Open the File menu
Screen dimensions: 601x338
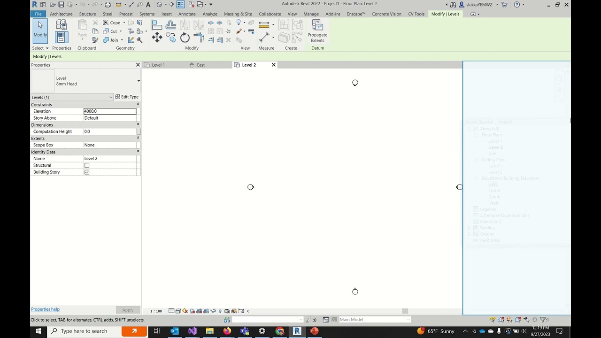coord(38,14)
